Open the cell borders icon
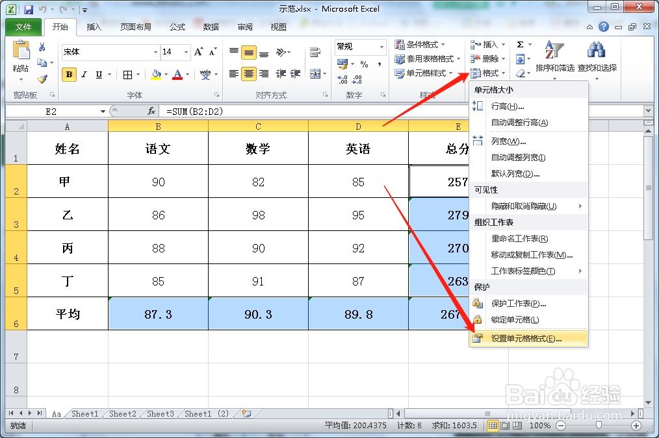The height and width of the screenshot is (438, 659). click(127, 75)
